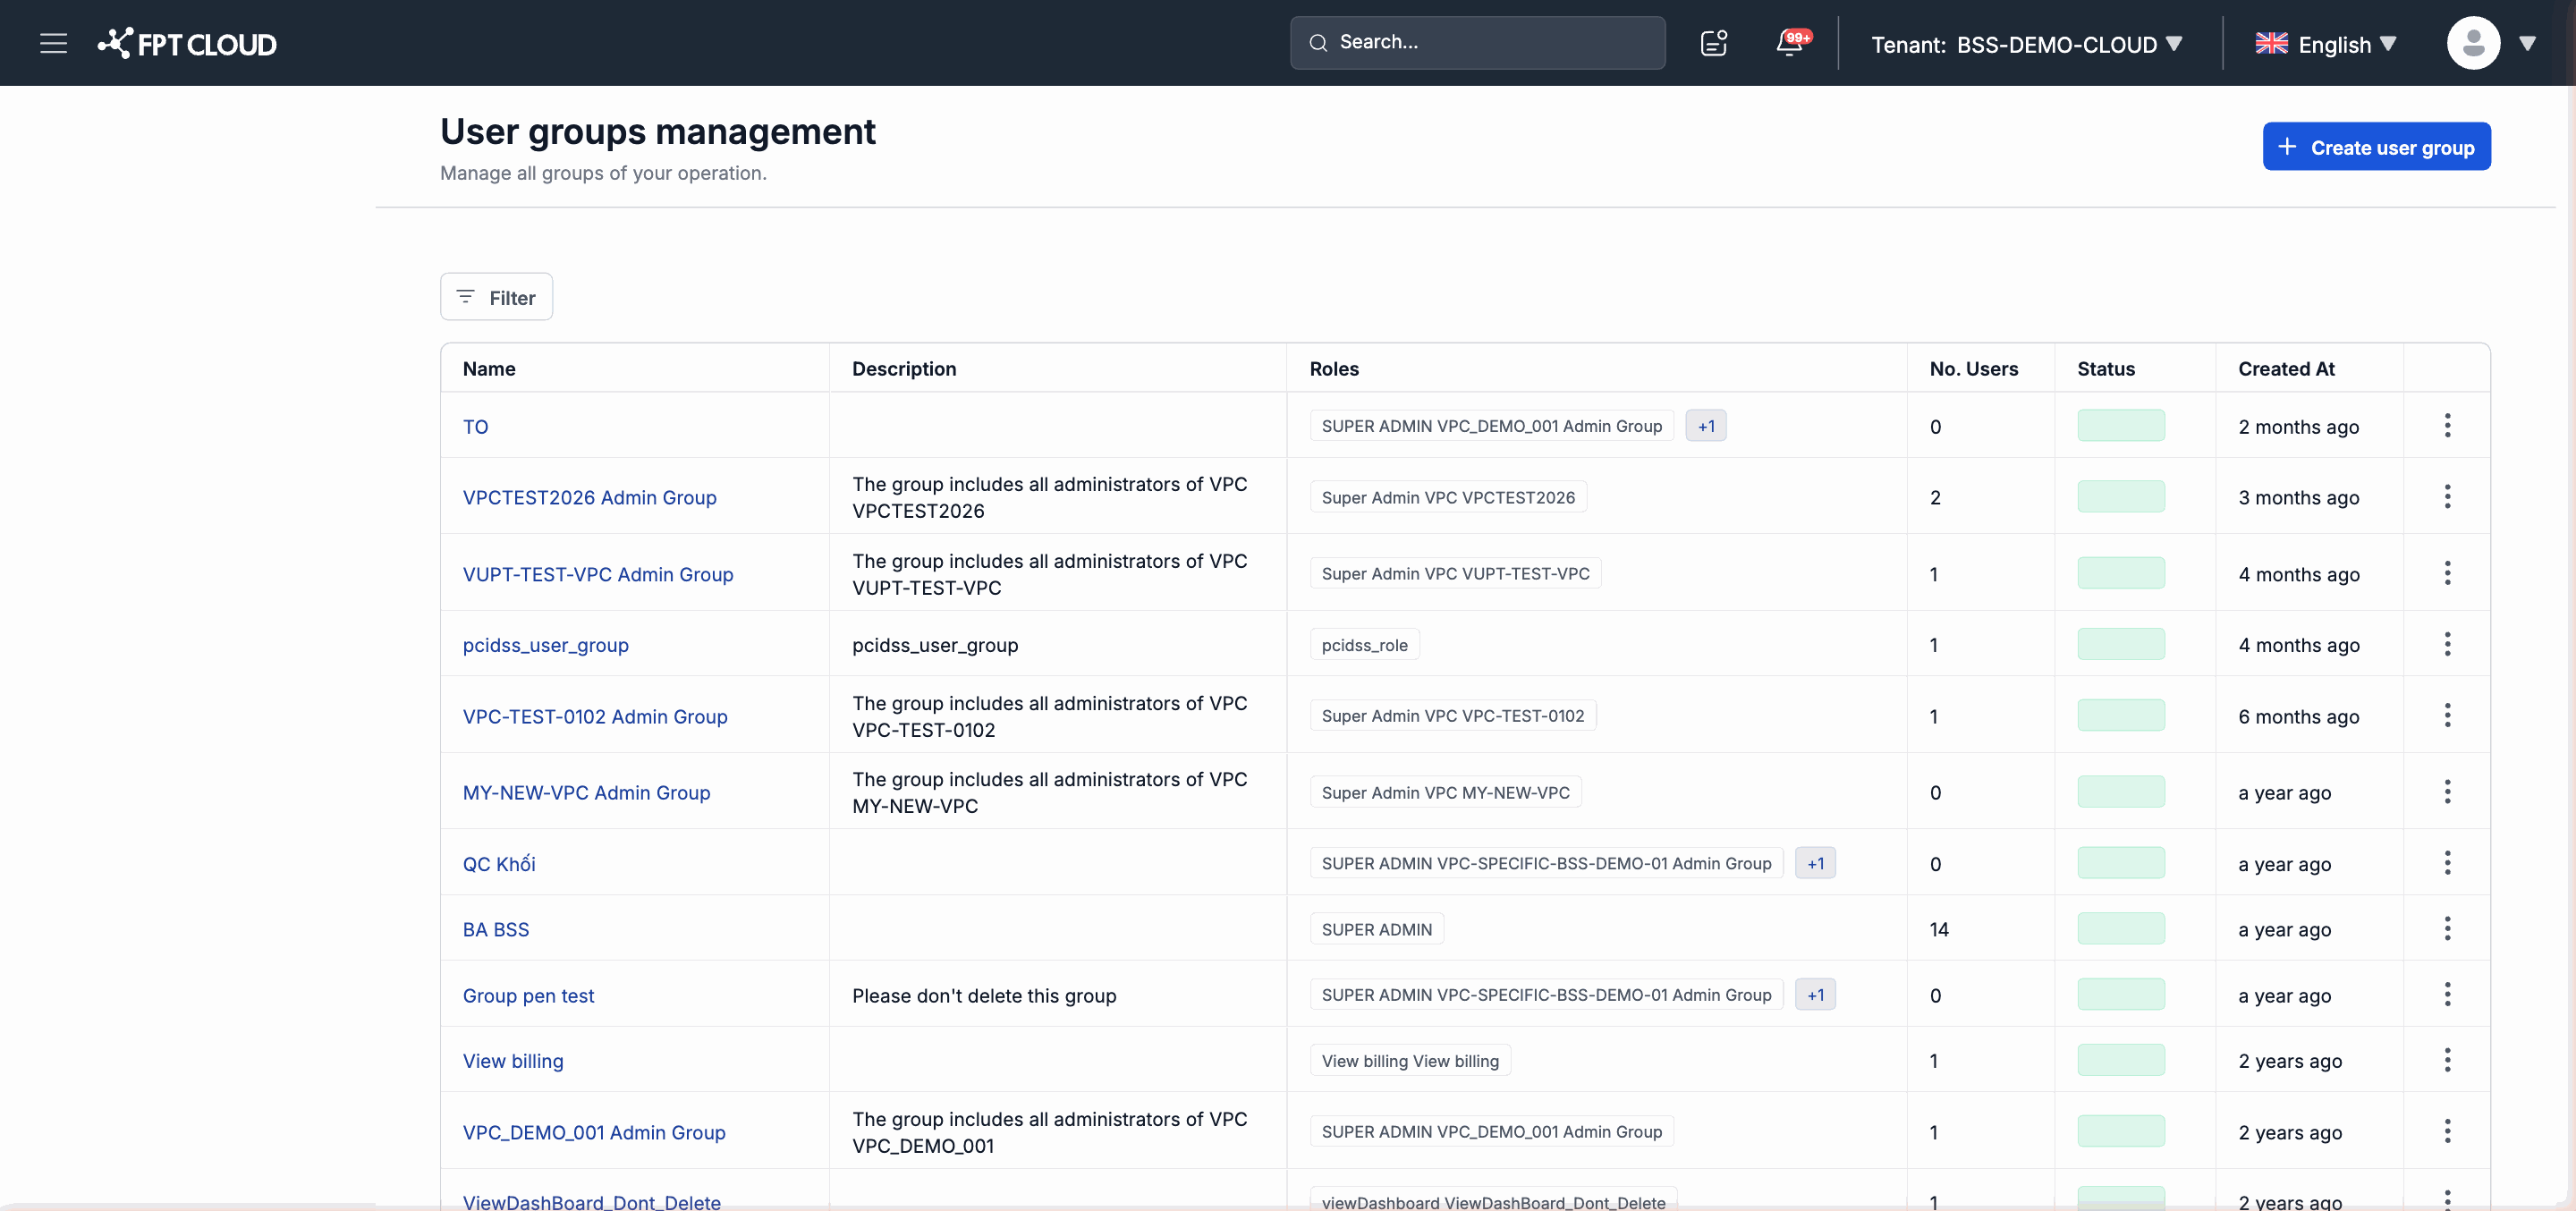Open actions menu for View billing row

(2447, 1060)
